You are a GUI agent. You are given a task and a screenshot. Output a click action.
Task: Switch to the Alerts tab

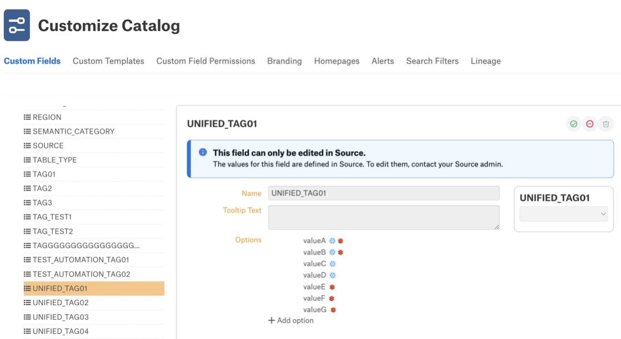point(383,61)
